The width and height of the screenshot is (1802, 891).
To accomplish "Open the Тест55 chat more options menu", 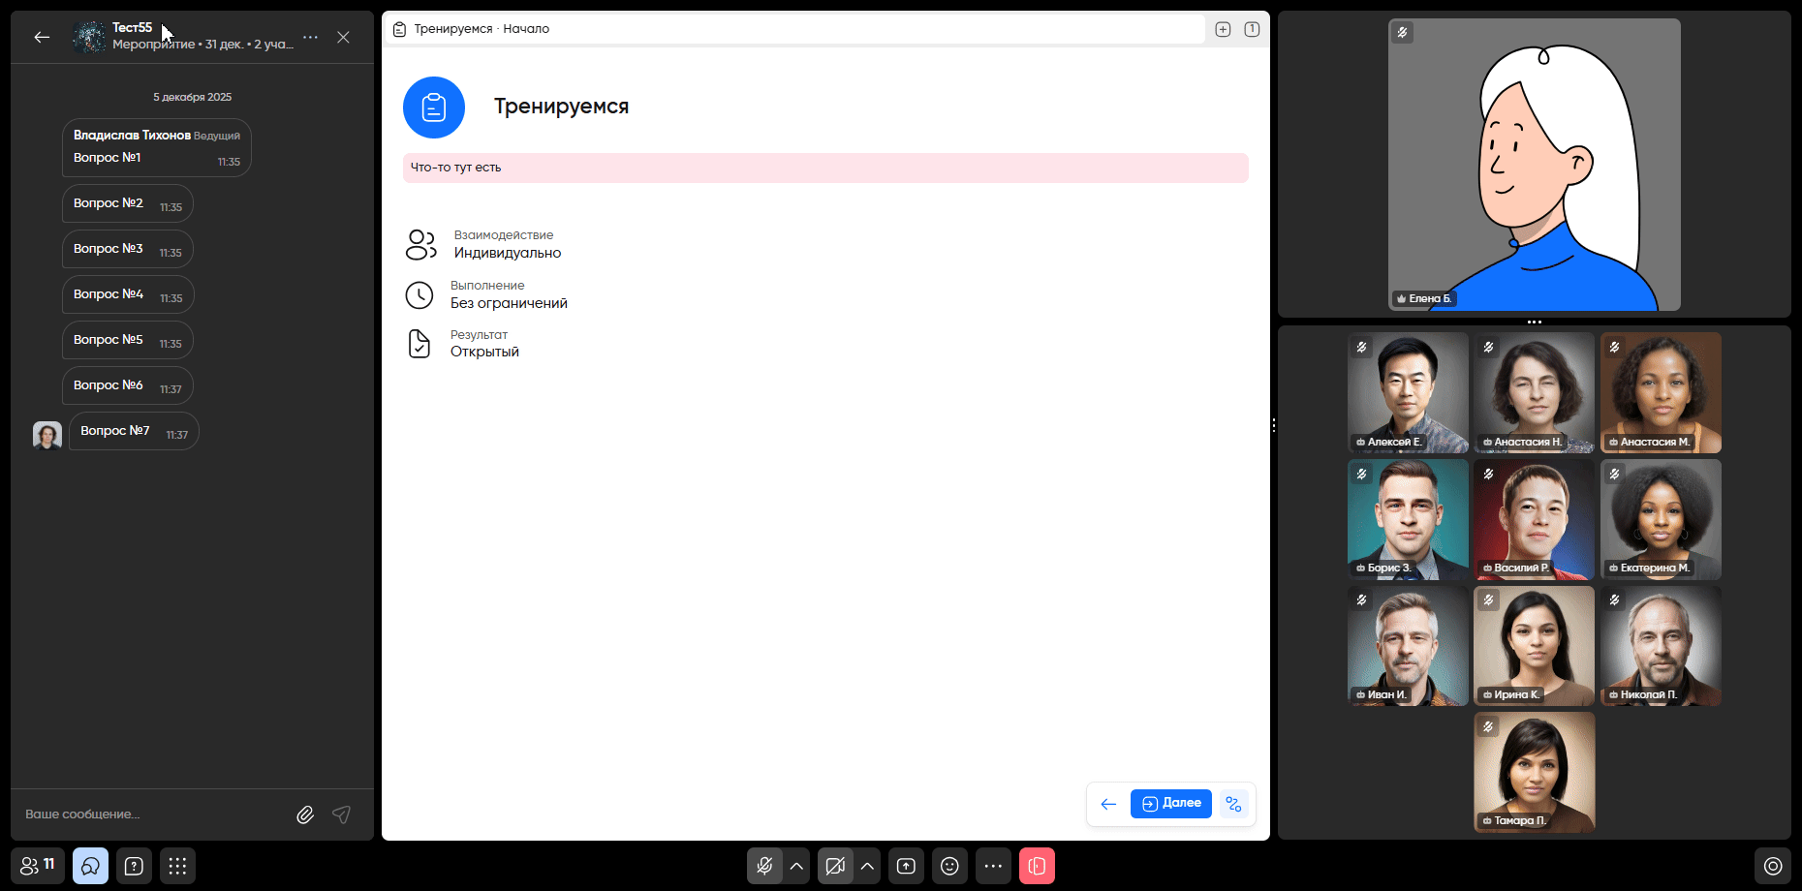I will (310, 37).
